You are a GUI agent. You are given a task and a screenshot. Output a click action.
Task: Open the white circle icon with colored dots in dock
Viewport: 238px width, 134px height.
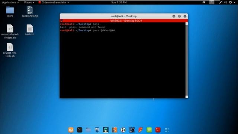coord(123,130)
